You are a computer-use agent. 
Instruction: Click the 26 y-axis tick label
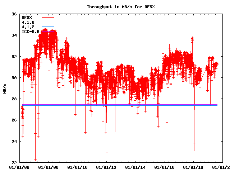click(14, 120)
